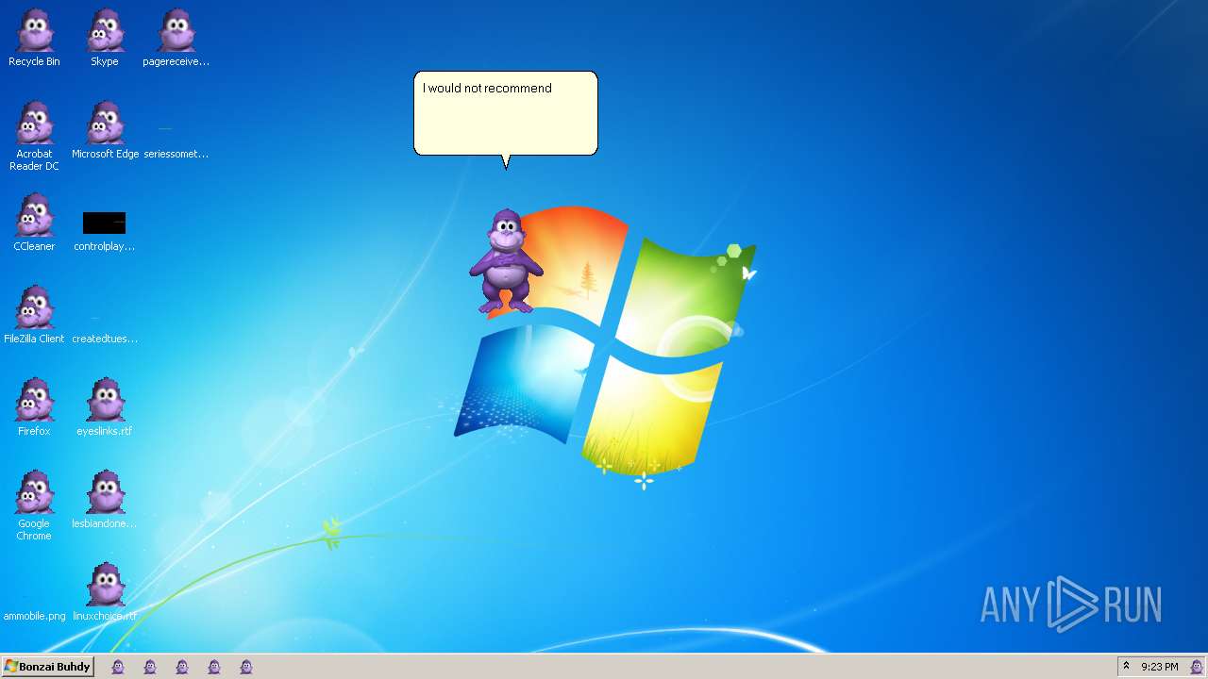Screen dimensions: 1208x679
Task: Click the first quick launch icon beside Start
Action: pos(118,667)
